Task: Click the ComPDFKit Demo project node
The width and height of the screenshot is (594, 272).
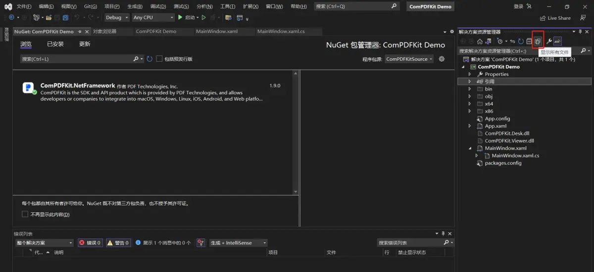Action: coord(498,67)
